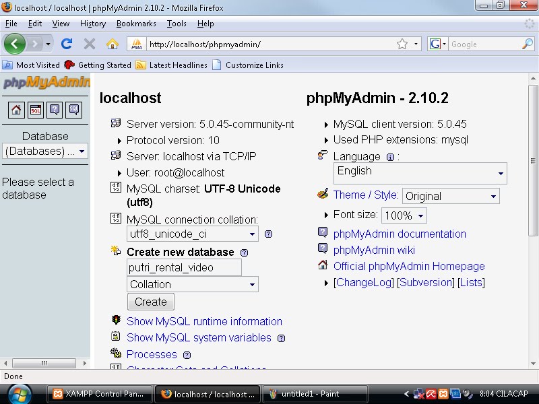
Task: Open address bar history dropdown arrow
Action: (x=416, y=44)
